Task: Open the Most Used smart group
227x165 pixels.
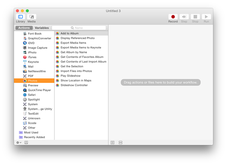Action: [x=34, y=132]
